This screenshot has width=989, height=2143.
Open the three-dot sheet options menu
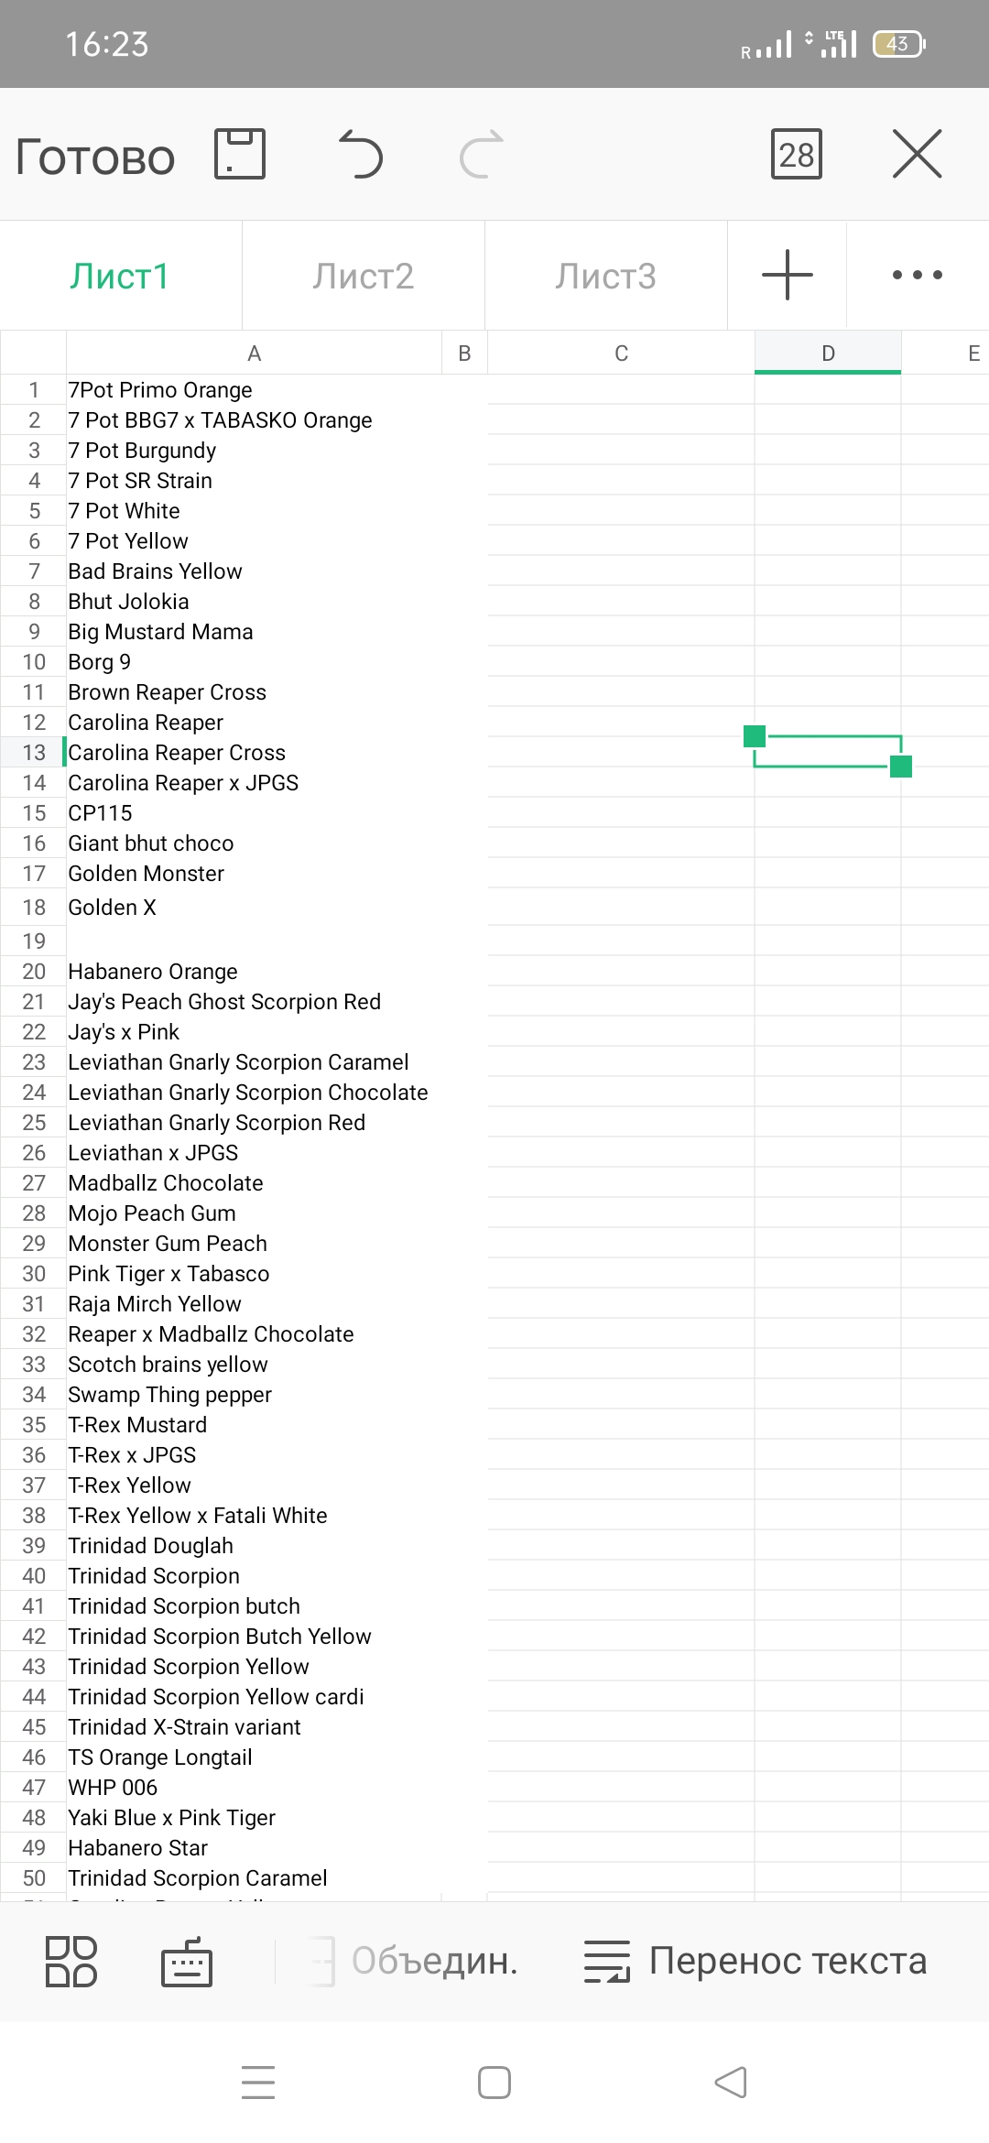point(918,275)
